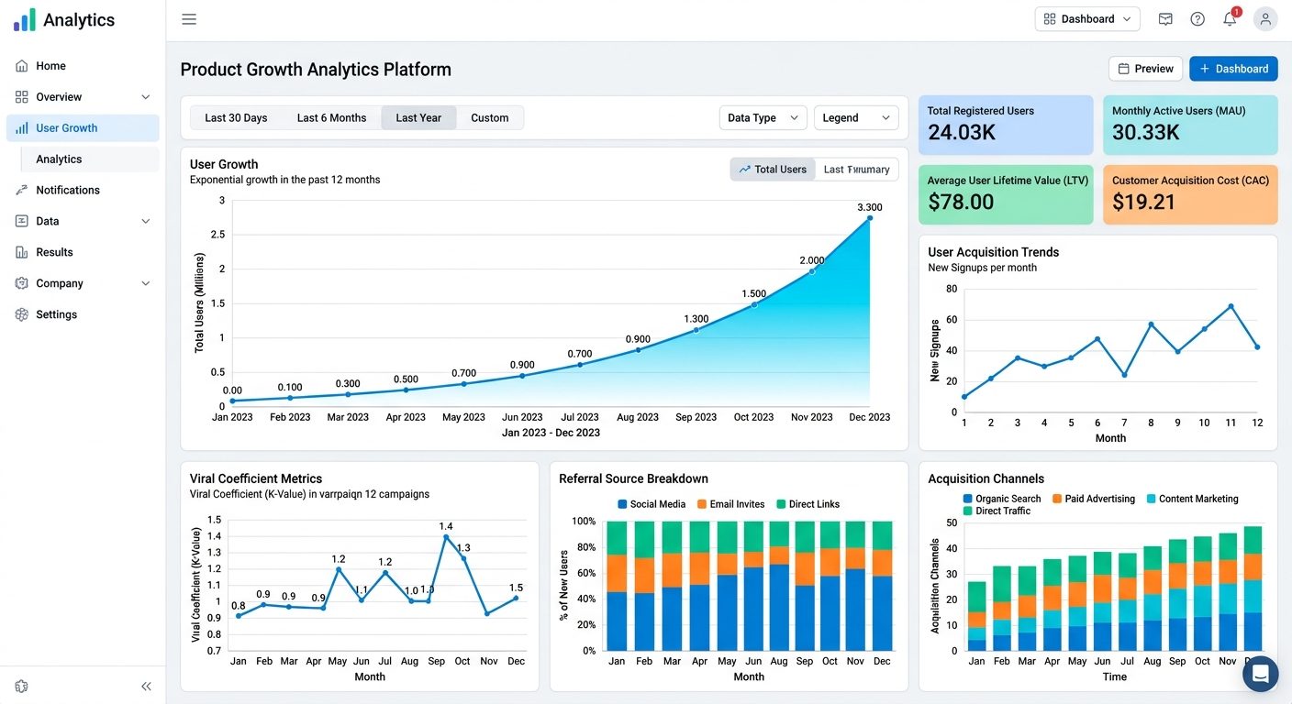Click the Paid Advertising legend swatch
The height and width of the screenshot is (704, 1292).
click(x=1057, y=499)
